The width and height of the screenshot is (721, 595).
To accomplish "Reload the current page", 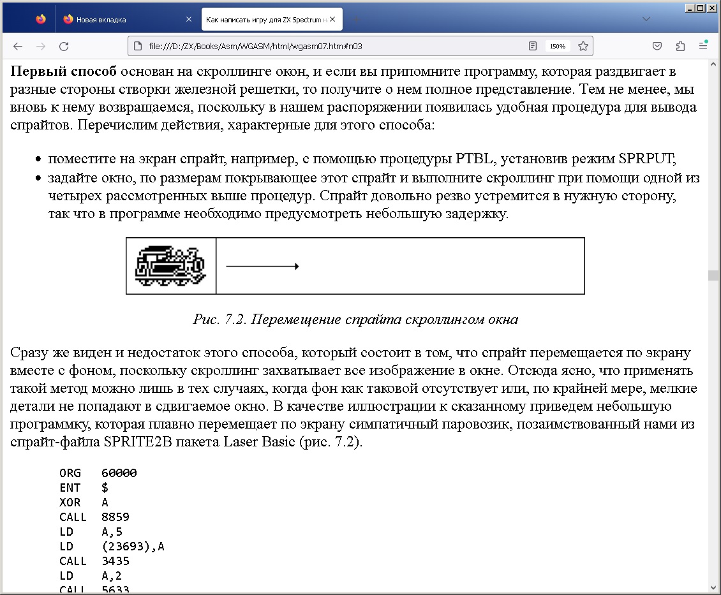I will click(64, 46).
